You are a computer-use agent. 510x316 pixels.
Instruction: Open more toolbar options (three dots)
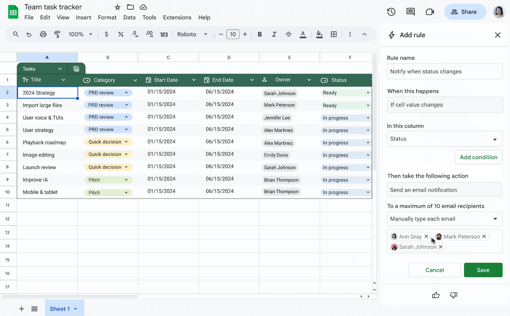(x=350, y=34)
